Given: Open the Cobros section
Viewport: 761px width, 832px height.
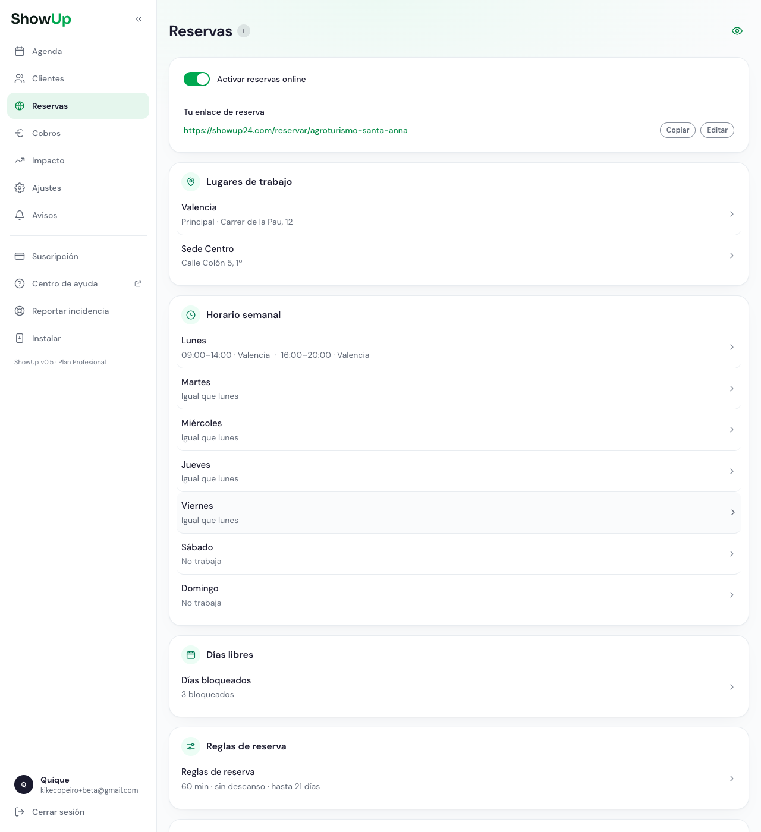Looking at the screenshot, I should point(78,133).
